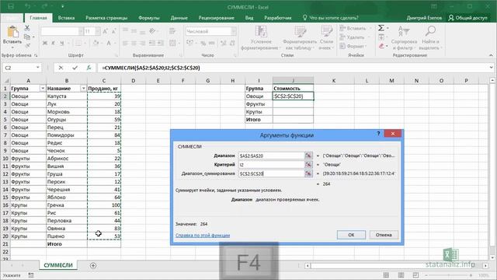Open the number format Числовой dropdown
The width and height of the screenshot is (497, 280).
coord(234,31)
